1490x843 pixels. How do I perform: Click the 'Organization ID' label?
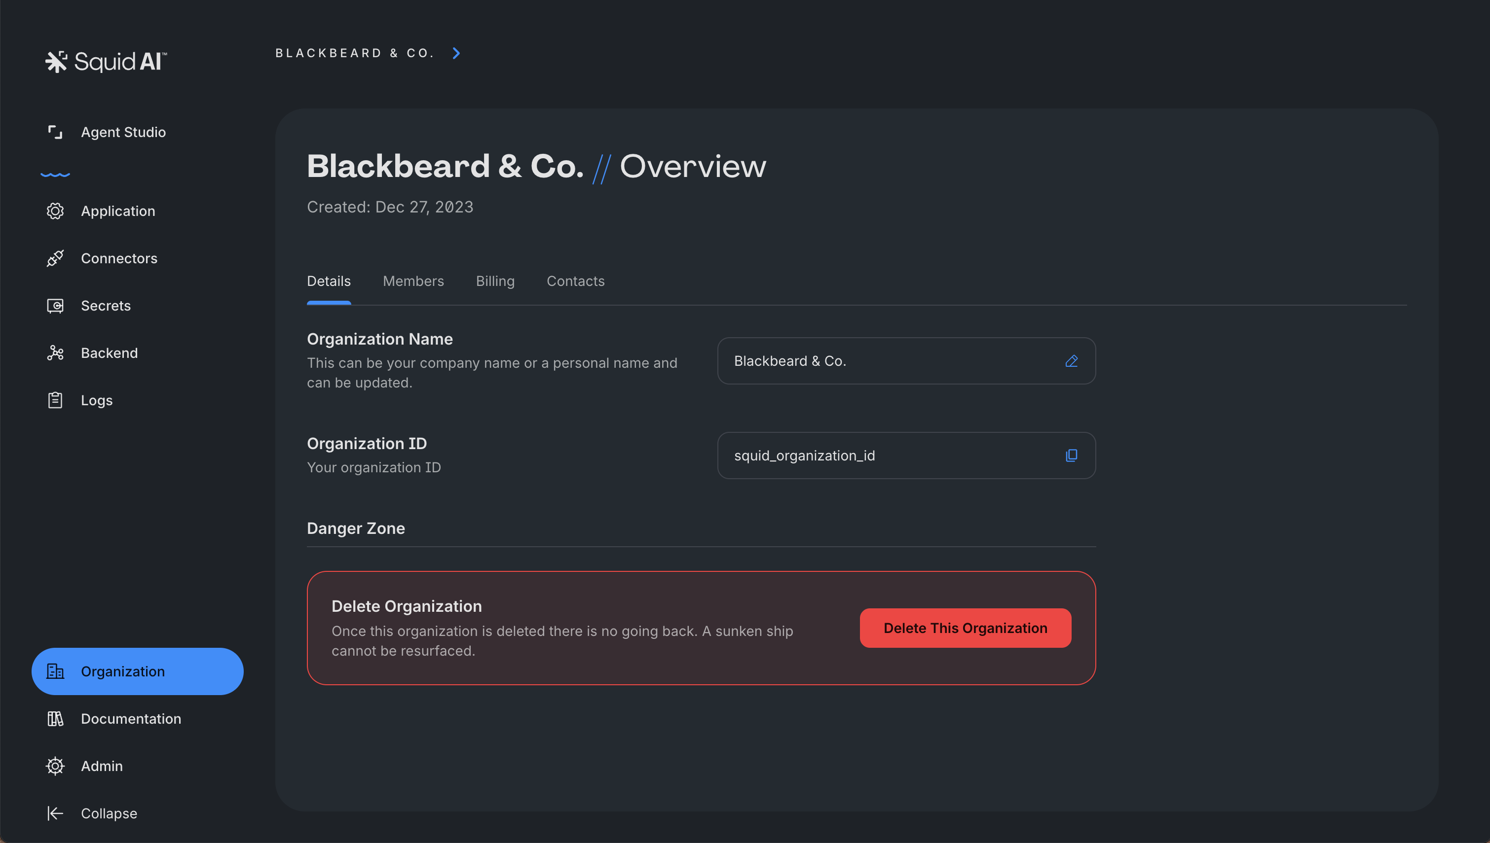tap(367, 444)
